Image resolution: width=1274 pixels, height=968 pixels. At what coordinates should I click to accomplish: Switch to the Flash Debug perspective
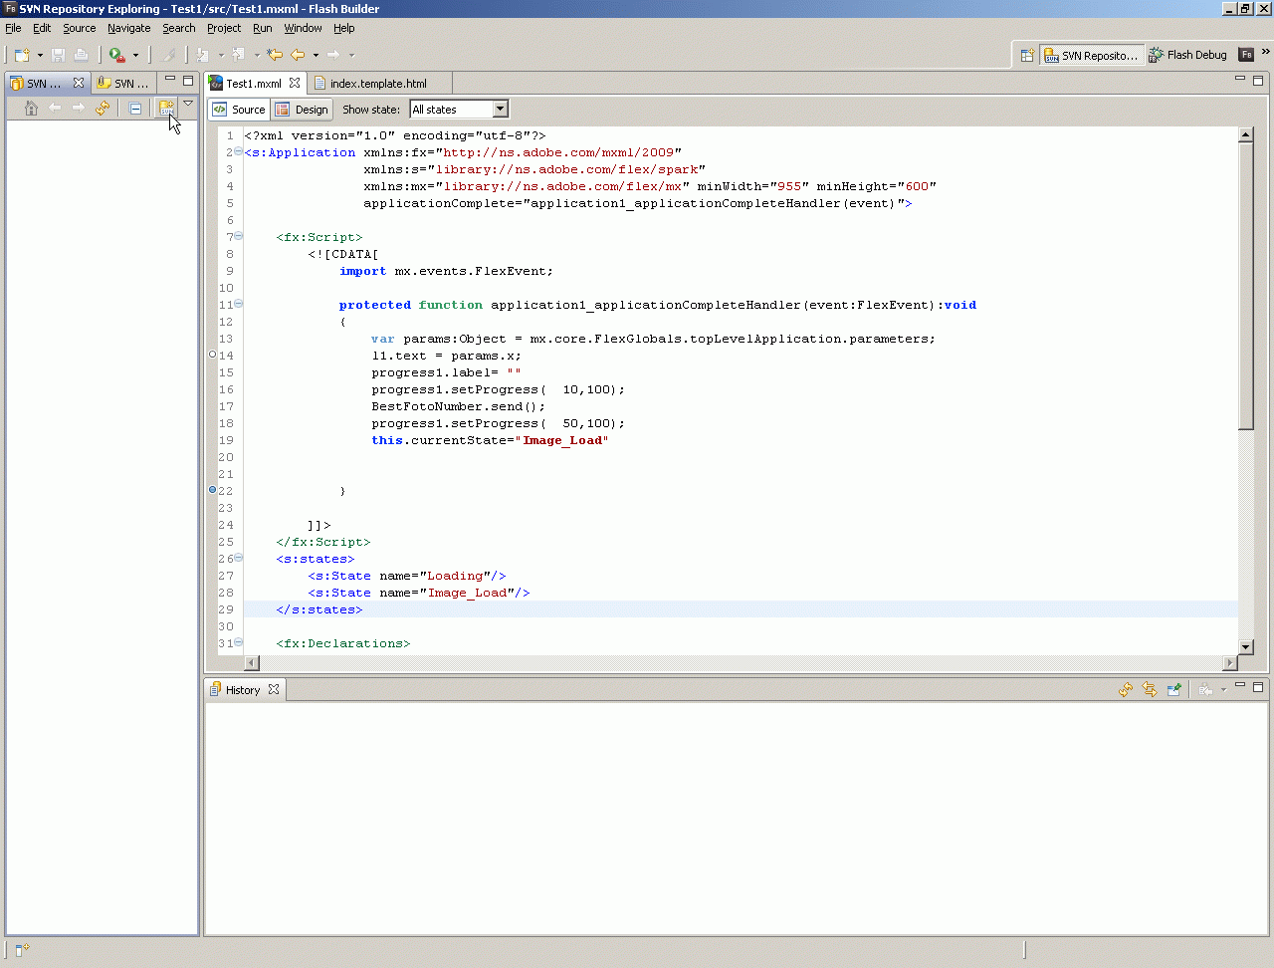tap(1187, 55)
